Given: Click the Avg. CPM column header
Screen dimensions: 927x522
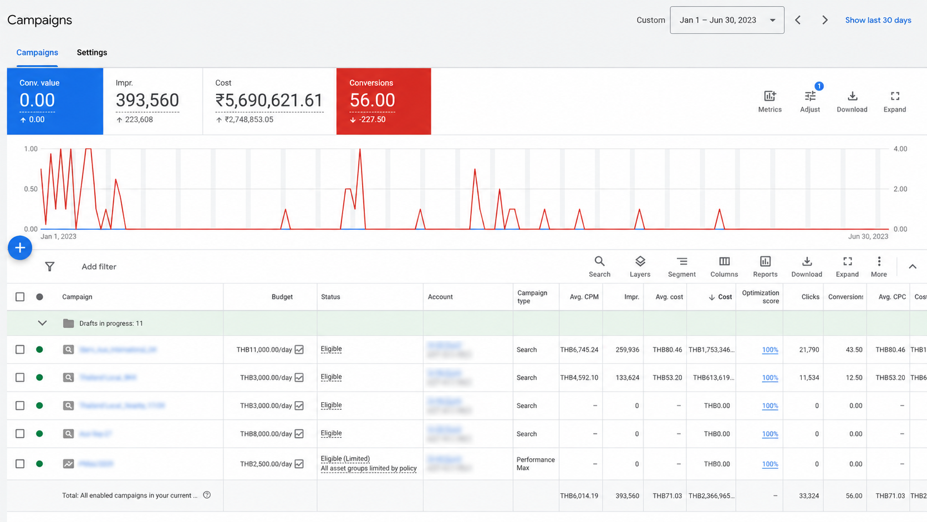Looking at the screenshot, I should (584, 297).
